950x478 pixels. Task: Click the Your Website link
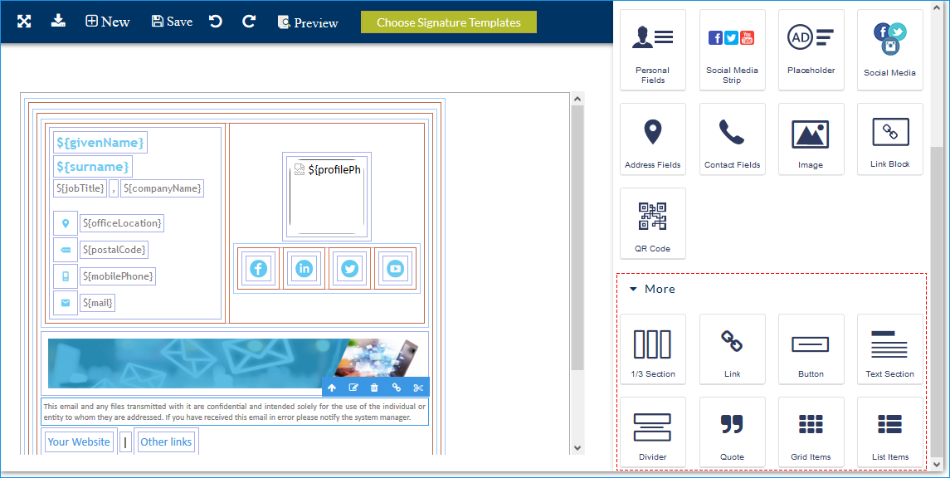(x=79, y=442)
